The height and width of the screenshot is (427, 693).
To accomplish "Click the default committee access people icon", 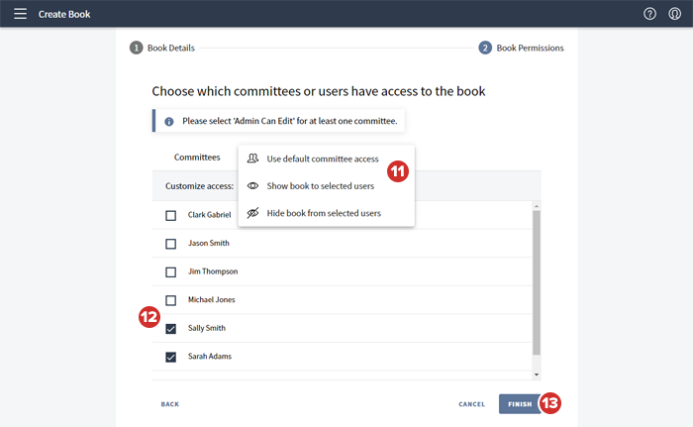I will tap(253, 159).
